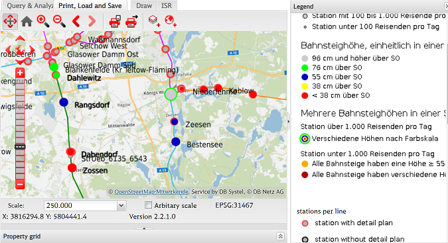Image resolution: width=448 pixels, height=243 pixels.
Task: Activate the zoom out magnifier tool
Action: [x=59, y=21]
